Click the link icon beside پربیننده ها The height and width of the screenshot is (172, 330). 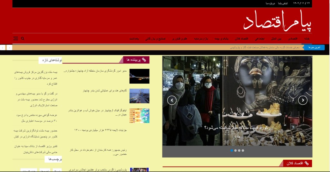[144, 60]
